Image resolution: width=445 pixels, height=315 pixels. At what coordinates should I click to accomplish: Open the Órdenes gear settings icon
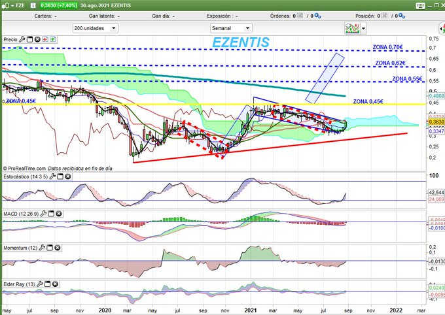coord(317,16)
